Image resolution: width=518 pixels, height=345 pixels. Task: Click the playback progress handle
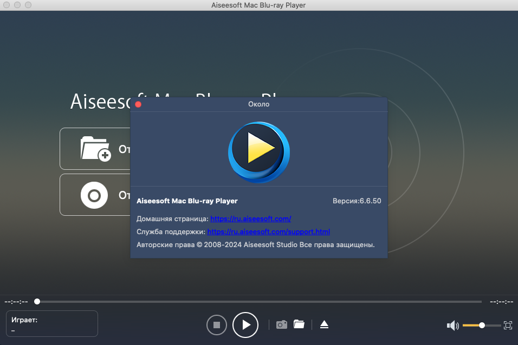click(x=37, y=301)
